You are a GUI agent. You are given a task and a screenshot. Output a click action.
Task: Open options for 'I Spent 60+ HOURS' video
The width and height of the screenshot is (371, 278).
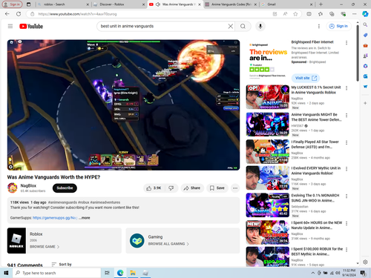click(x=347, y=223)
